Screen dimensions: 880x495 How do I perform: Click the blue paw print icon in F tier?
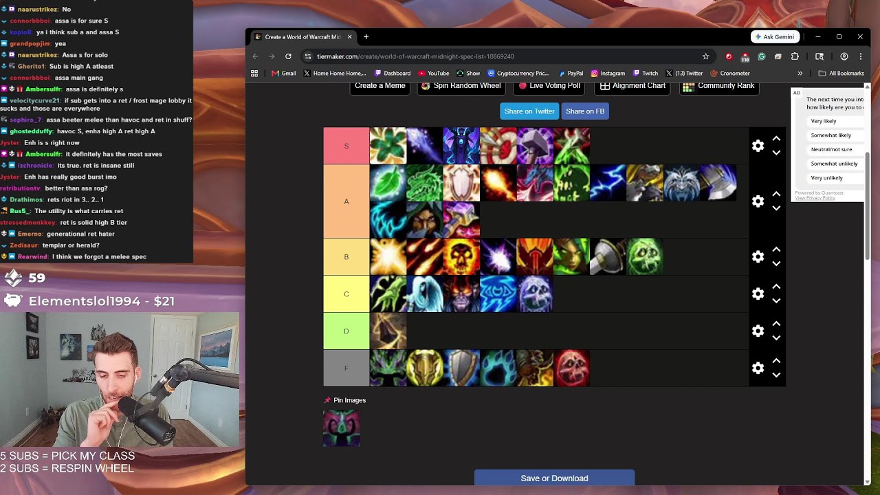(498, 368)
